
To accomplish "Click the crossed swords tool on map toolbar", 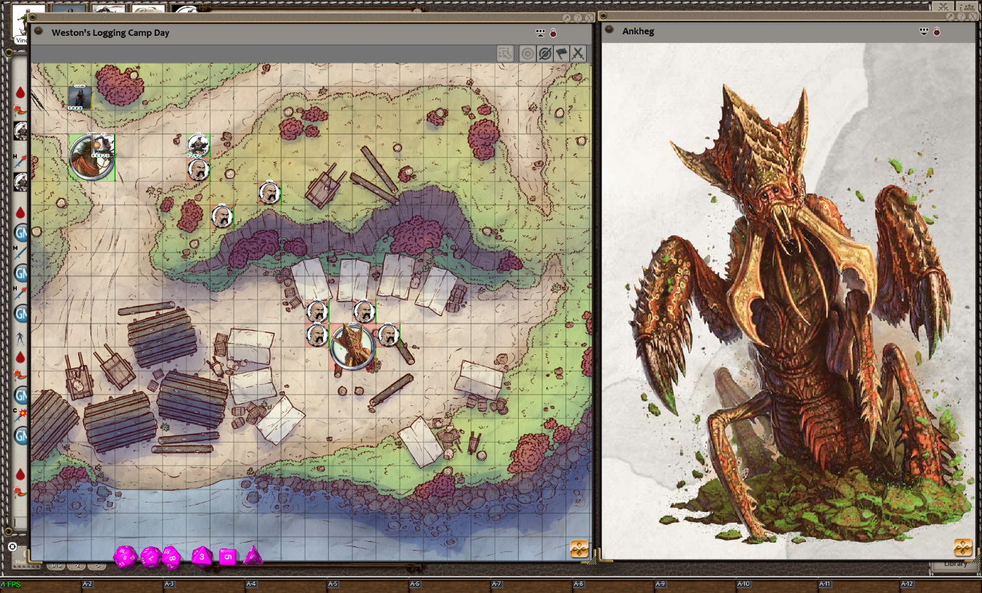I will (578, 53).
